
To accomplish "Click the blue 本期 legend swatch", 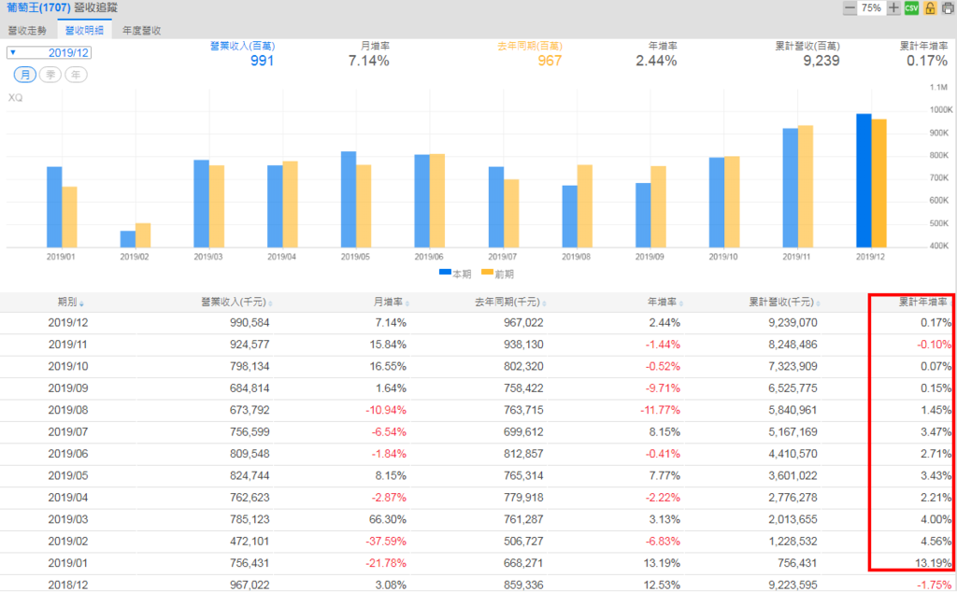I will 445,272.
